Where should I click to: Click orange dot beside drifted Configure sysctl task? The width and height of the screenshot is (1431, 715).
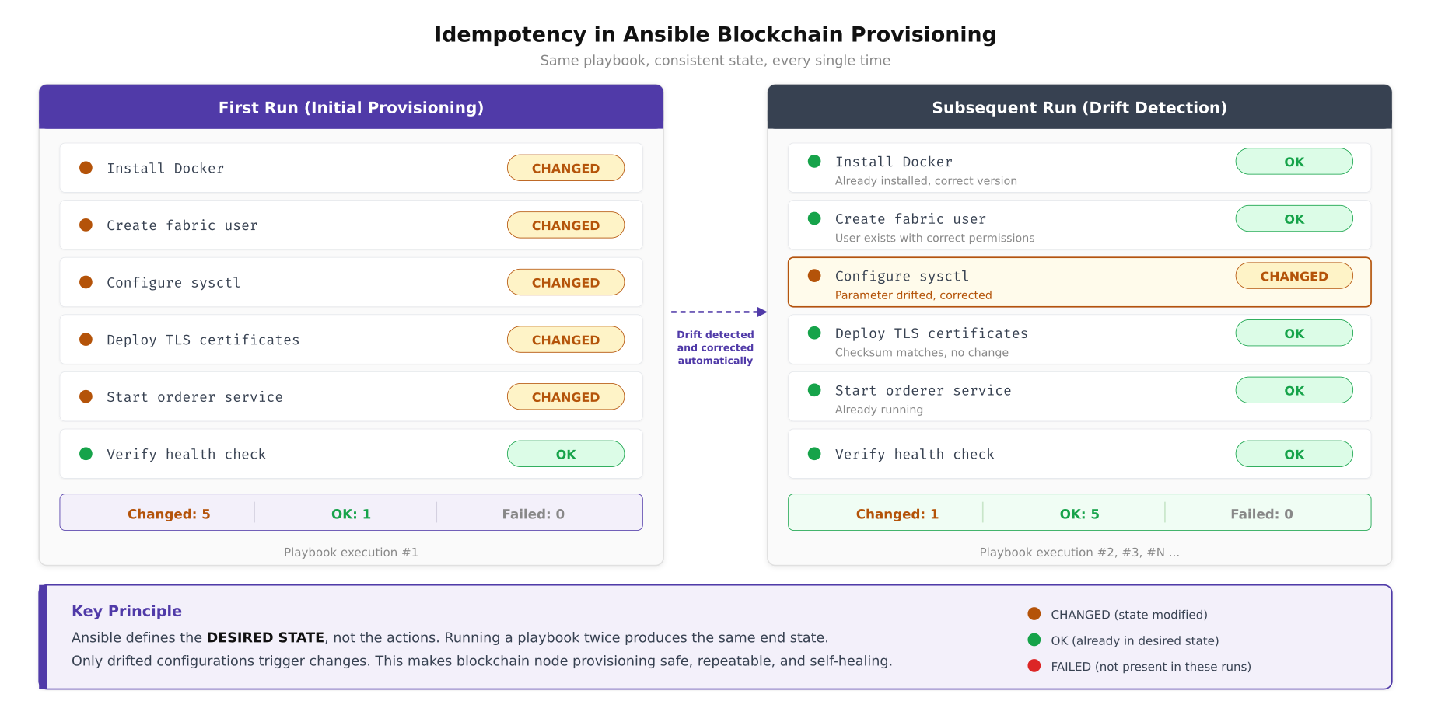pos(814,276)
